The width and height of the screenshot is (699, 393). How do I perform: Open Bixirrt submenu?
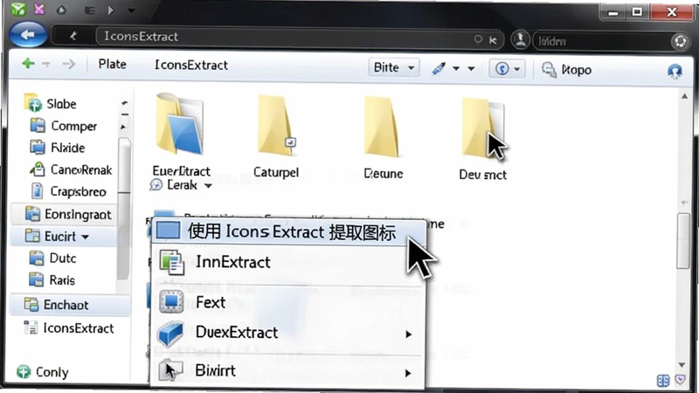click(287, 370)
